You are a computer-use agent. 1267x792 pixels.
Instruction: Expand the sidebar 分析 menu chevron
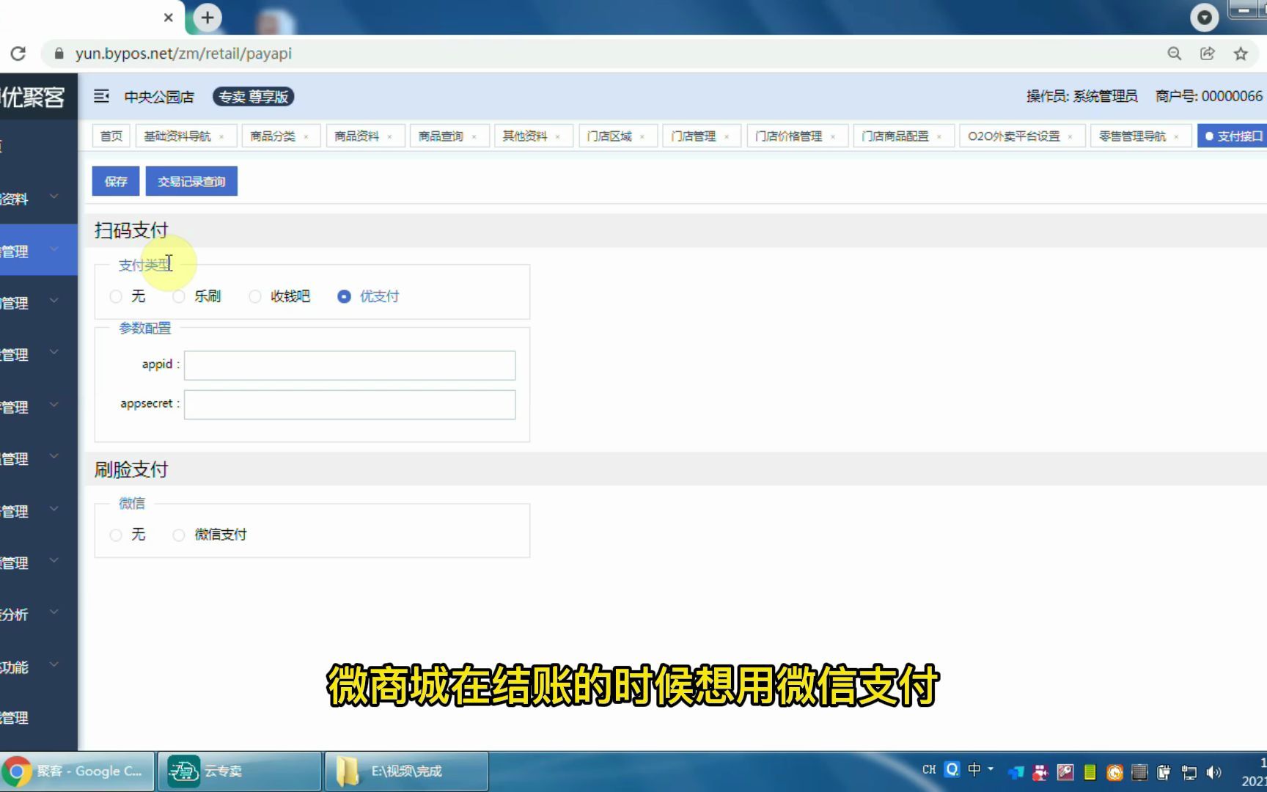(54, 612)
